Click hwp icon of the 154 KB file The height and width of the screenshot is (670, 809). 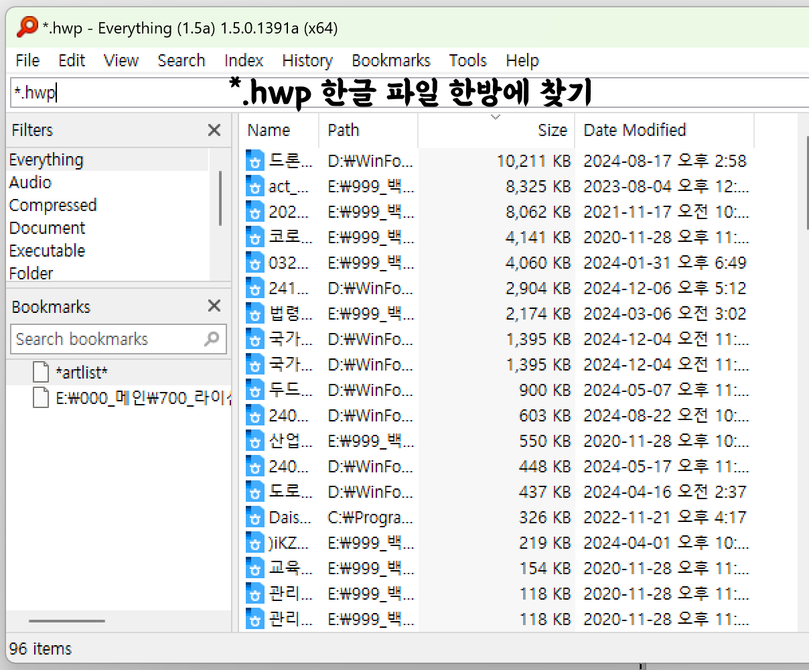[255, 568]
